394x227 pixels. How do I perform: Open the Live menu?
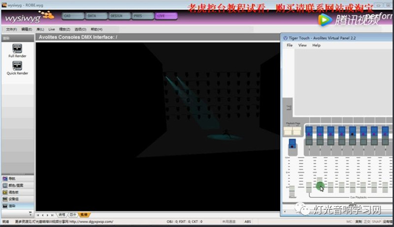point(52,29)
